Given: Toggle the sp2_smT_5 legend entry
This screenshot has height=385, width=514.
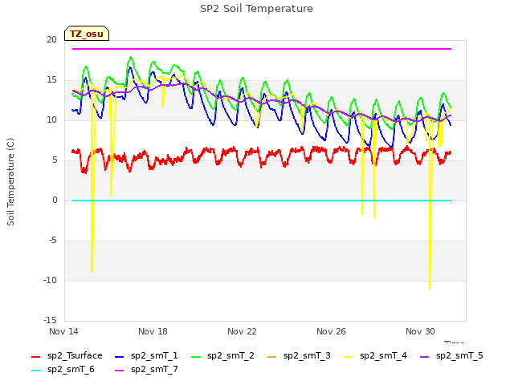Looking at the screenshot, I should pos(452,356).
